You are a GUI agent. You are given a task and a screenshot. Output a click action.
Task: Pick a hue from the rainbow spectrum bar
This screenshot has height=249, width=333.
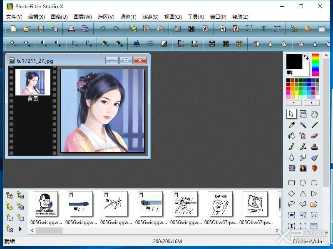(x=316, y=65)
